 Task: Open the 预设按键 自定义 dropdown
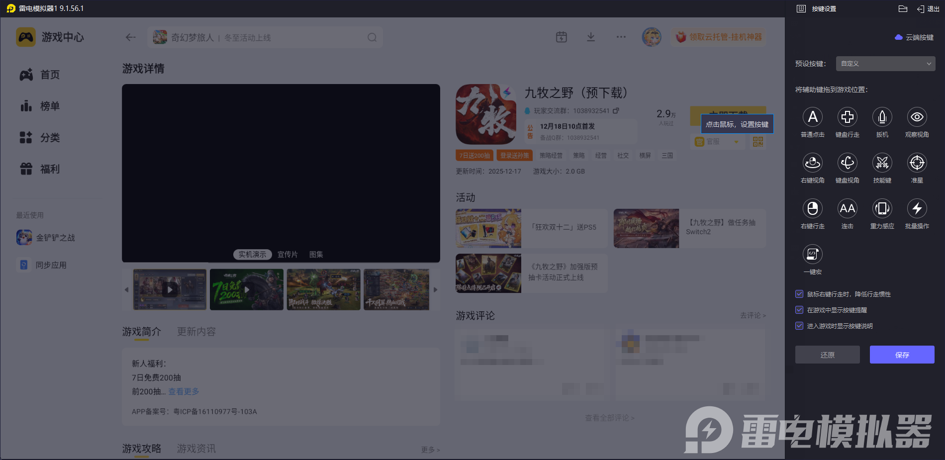885,64
